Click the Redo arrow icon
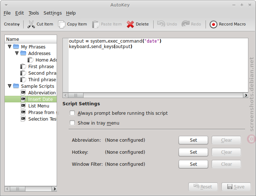Screen dimensions: 256x196 pos(186,24)
